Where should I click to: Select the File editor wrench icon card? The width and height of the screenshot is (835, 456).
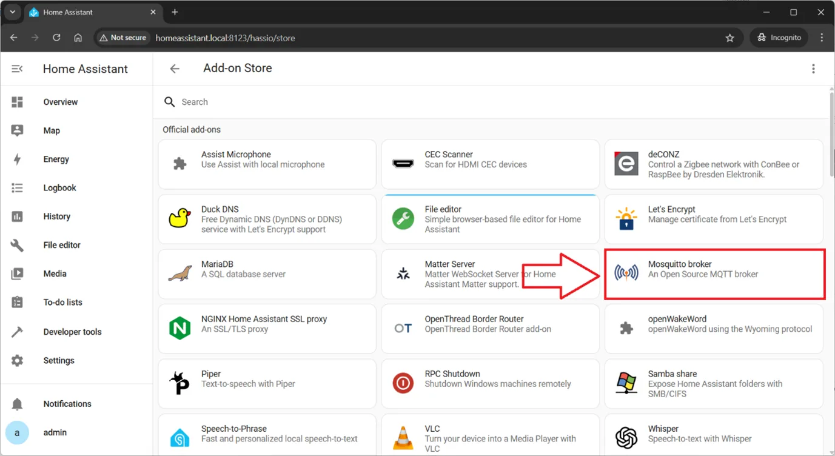pos(403,219)
